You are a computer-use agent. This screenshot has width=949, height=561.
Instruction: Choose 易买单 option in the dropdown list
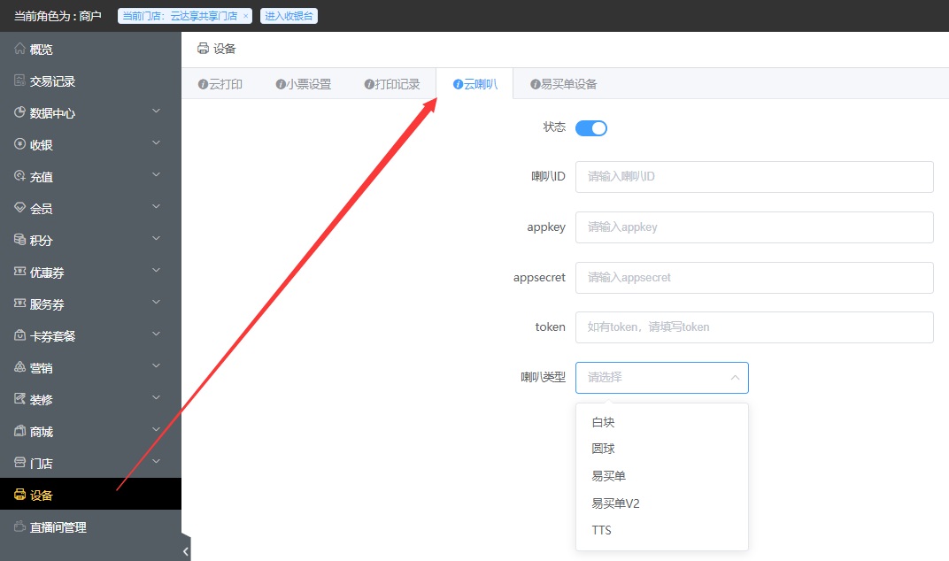[662, 476]
